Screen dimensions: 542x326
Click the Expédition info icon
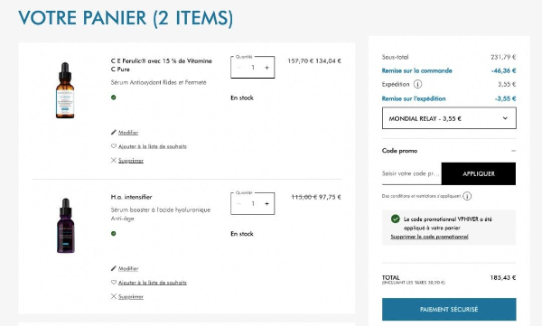coord(417,84)
